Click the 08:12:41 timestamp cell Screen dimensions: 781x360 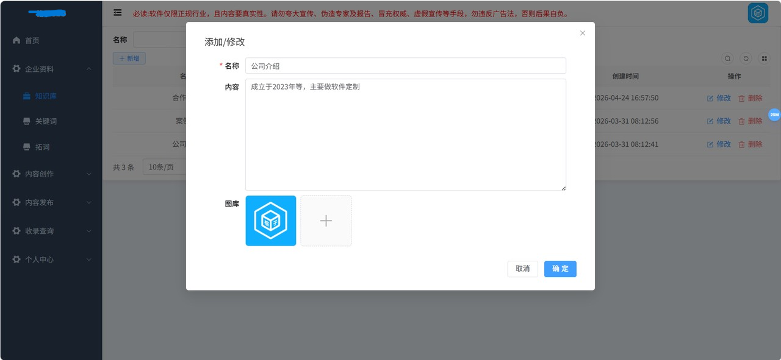point(627,144)
